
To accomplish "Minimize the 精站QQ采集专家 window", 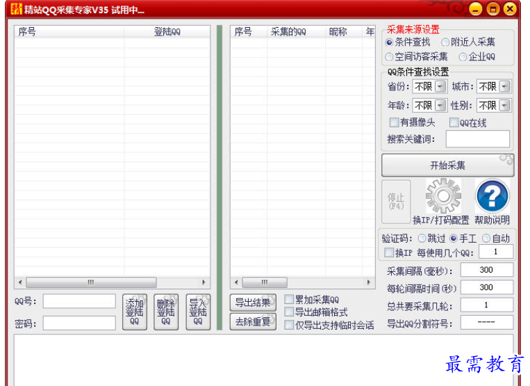I will [475, 9].
